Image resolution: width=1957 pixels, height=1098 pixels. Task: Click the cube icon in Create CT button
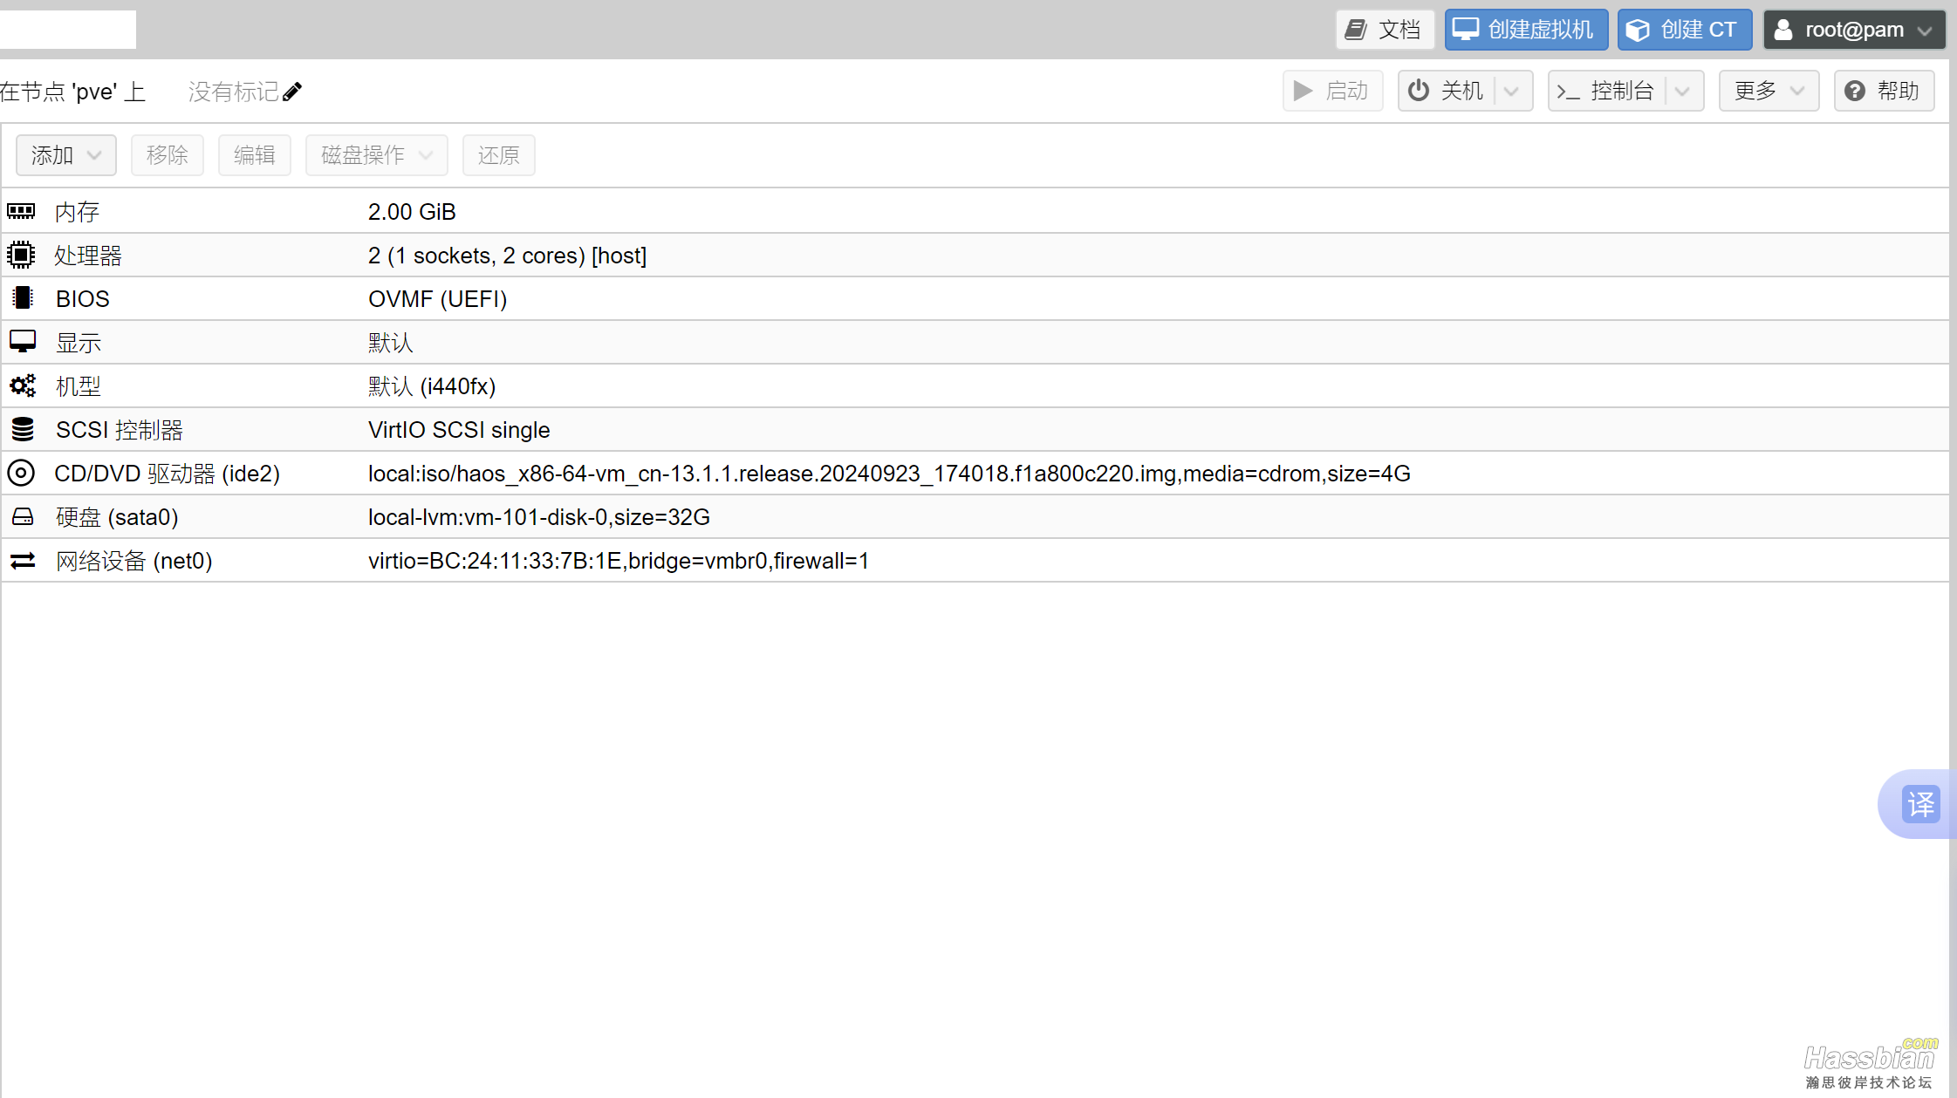[x=1638, y=30]
